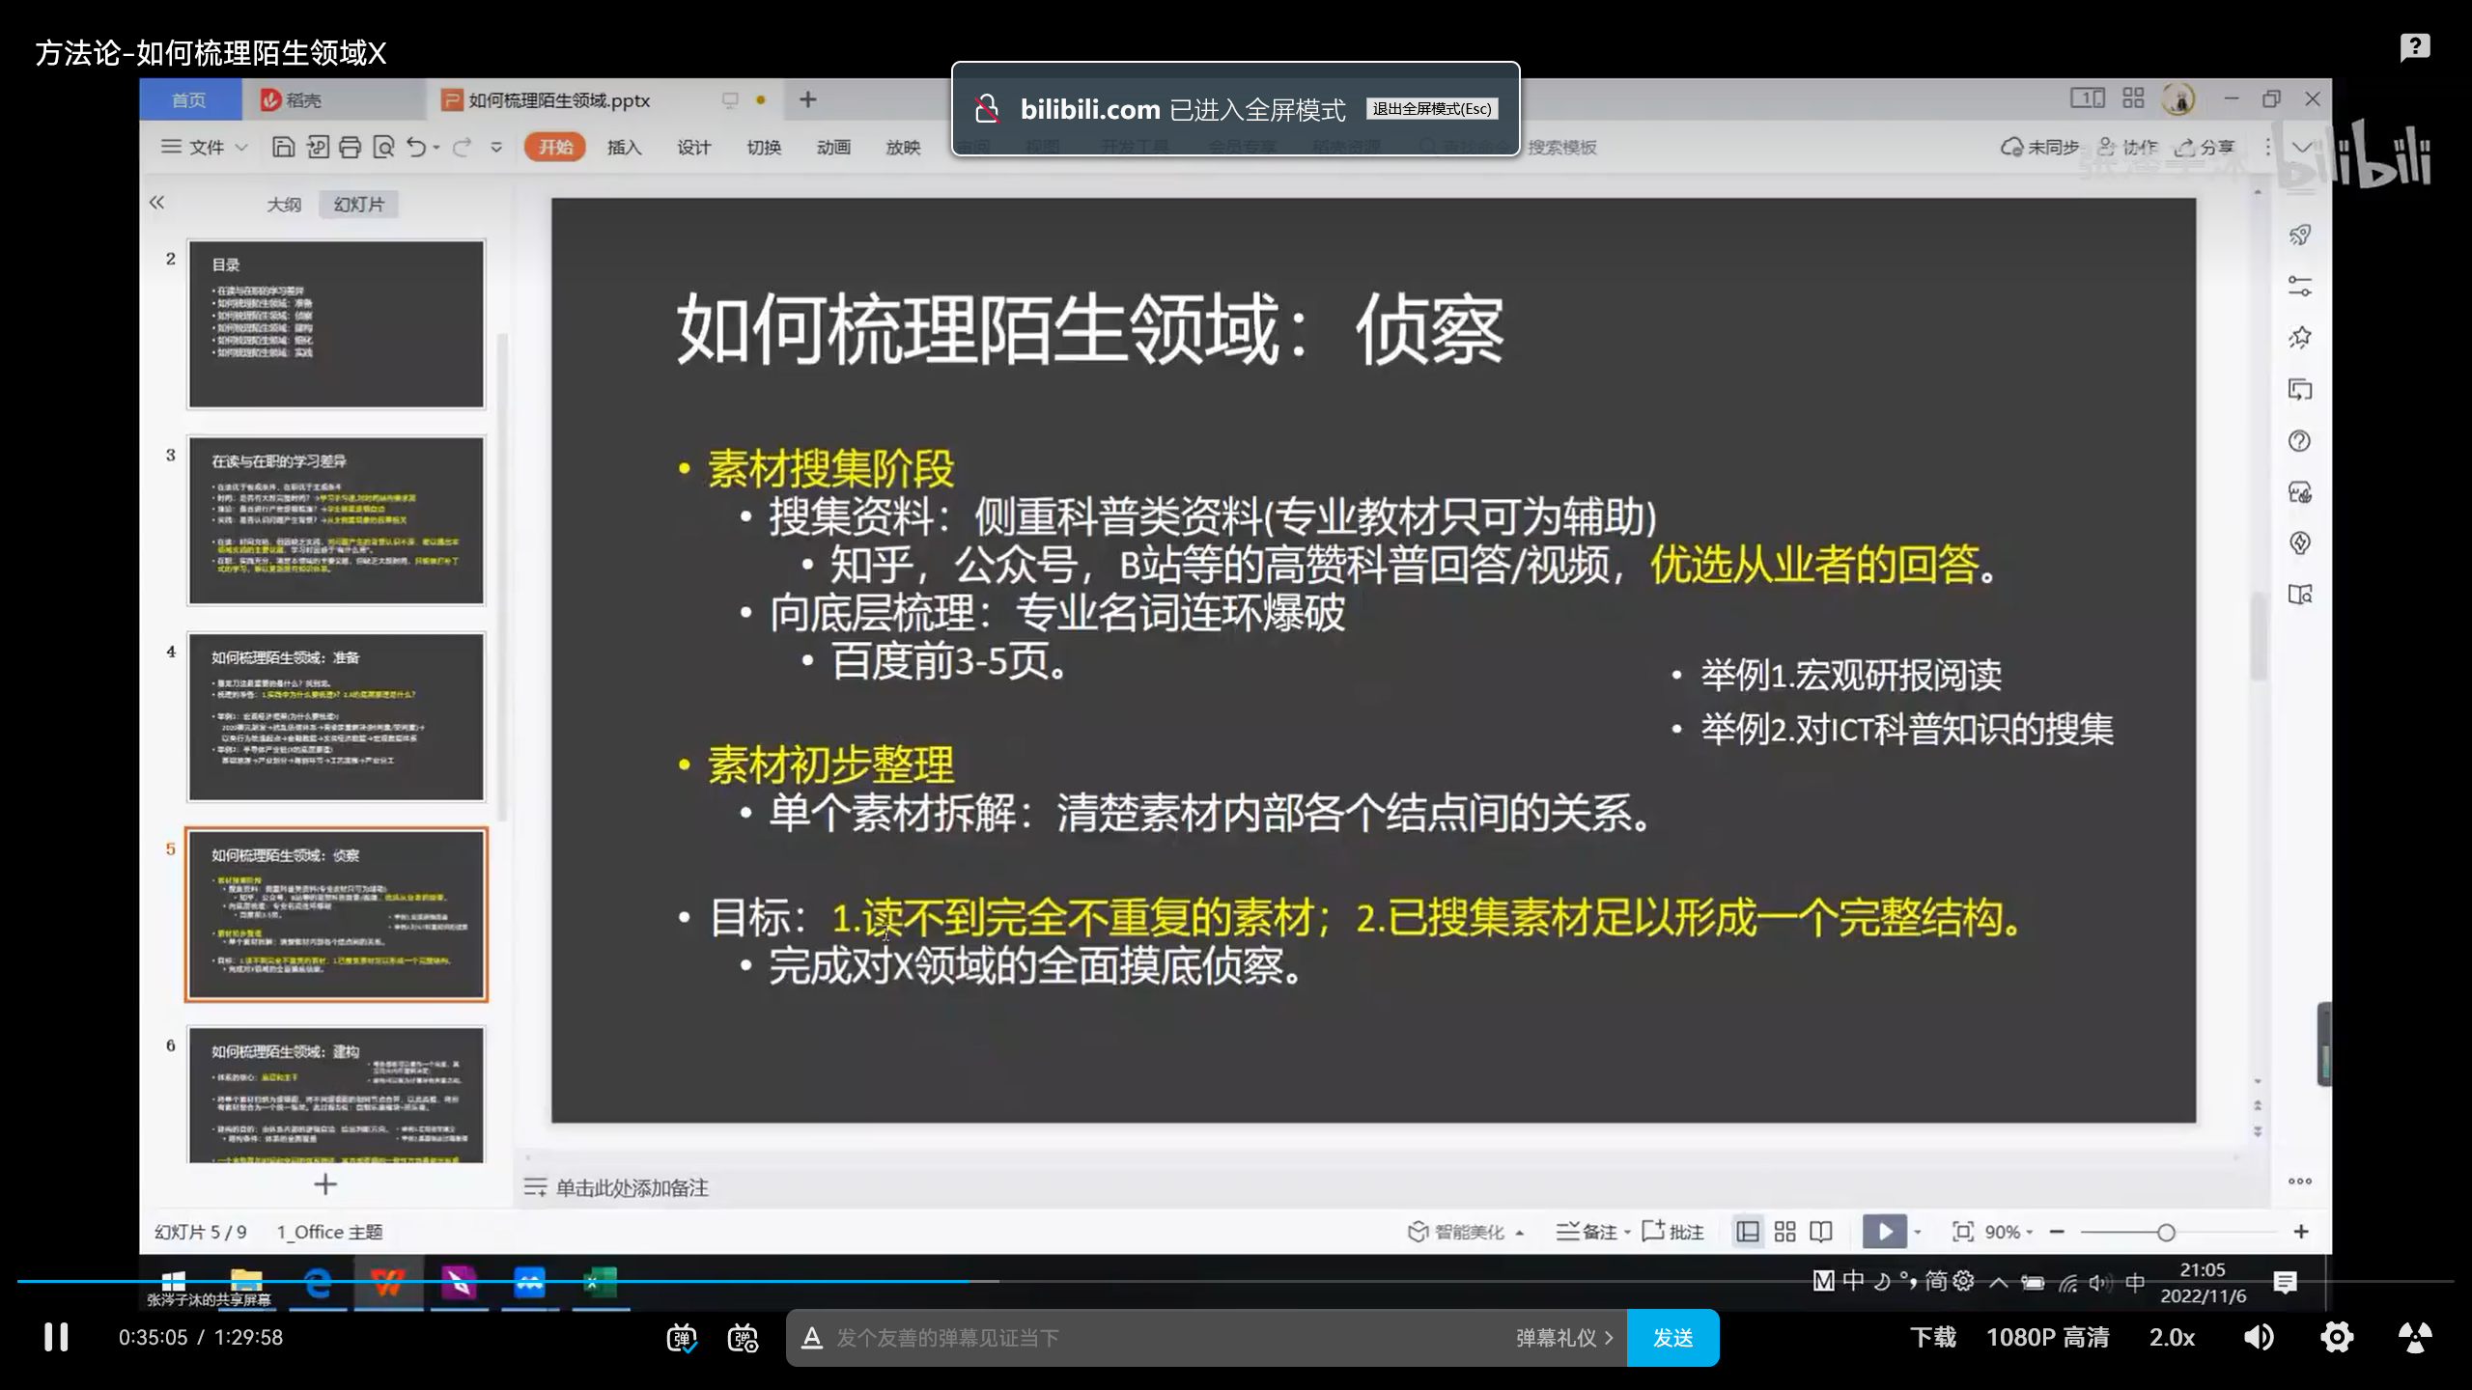Viewport: 2472px width, 1390px height.
Task: Click the 发送 send button
Action: click(1671, 1338)
